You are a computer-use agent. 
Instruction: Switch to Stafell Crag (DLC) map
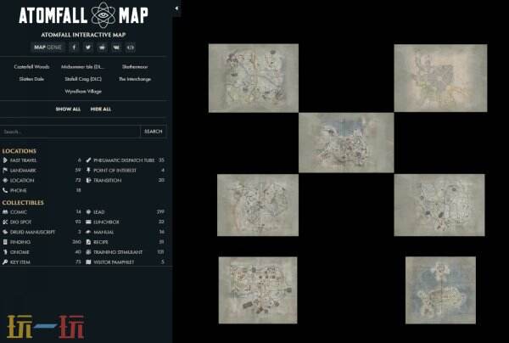[x=83, y=79]
